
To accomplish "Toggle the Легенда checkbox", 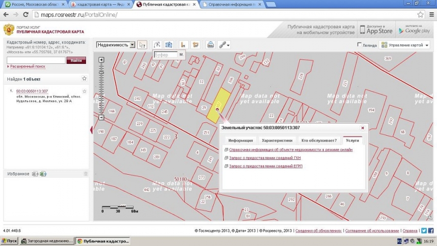I will 359,45.
